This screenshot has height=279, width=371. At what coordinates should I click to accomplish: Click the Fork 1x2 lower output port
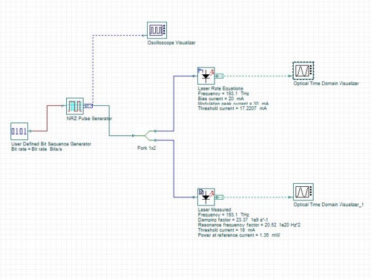[x=155, y=140]
